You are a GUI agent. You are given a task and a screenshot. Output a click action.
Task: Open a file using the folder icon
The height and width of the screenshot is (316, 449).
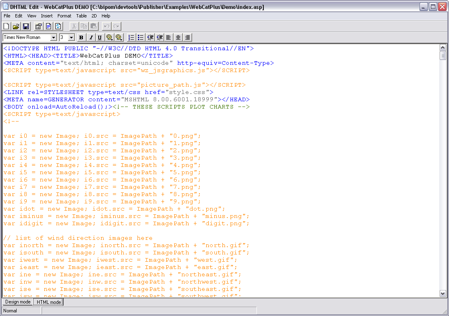(16, 26)
